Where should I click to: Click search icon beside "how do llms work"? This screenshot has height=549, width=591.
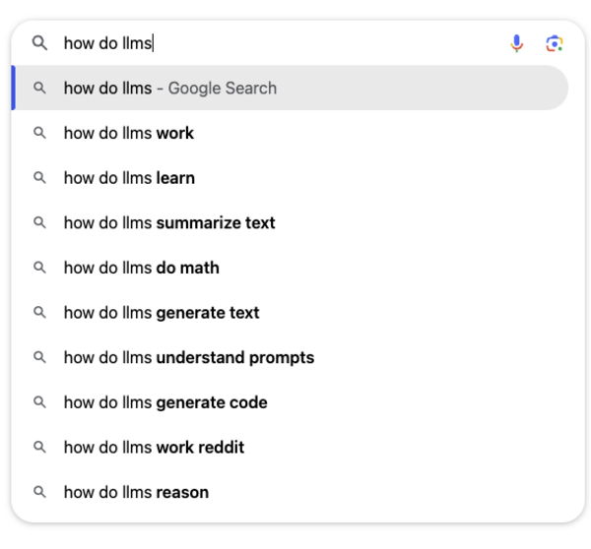(39, 133)
